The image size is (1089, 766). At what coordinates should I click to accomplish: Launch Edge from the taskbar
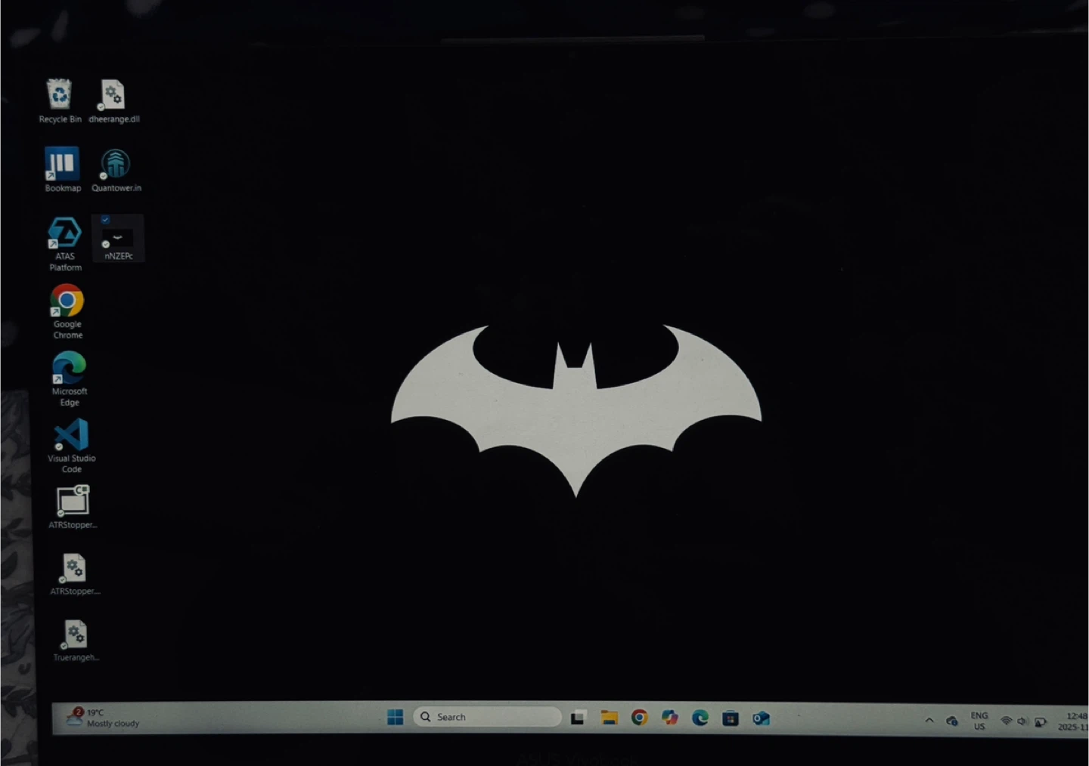[700, 718]
